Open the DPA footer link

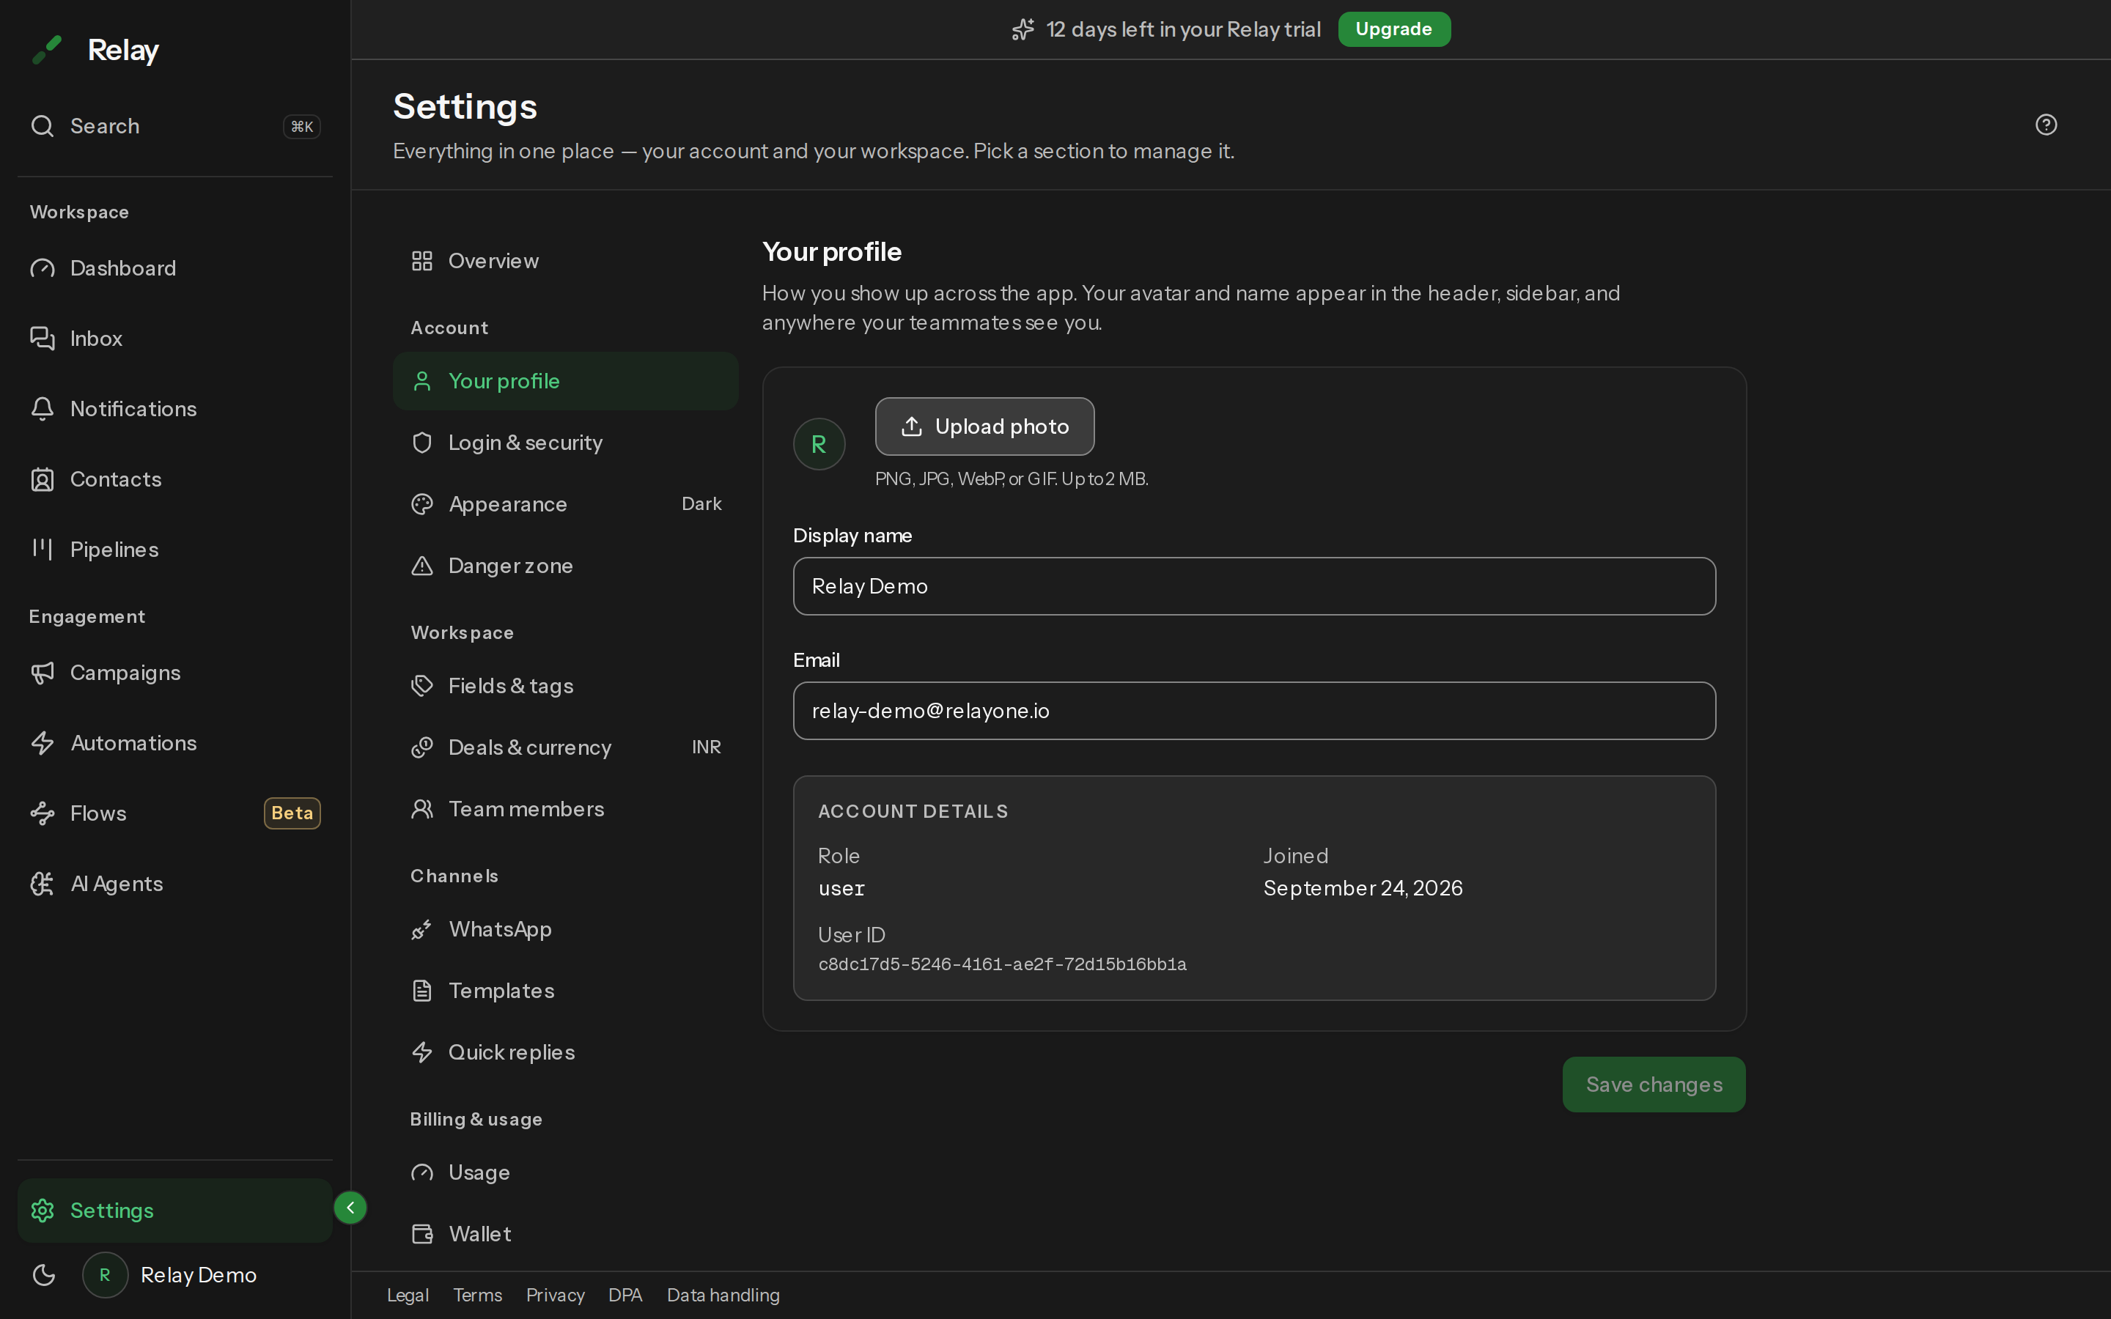(x=625, y=1296)
